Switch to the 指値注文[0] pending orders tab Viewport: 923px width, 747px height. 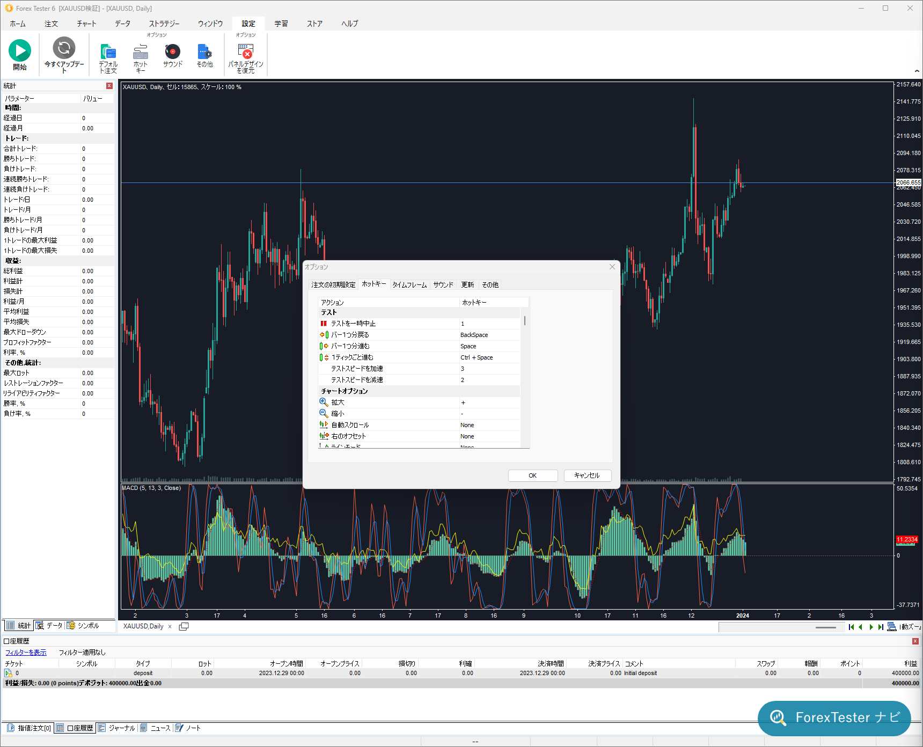pos(30,728)
